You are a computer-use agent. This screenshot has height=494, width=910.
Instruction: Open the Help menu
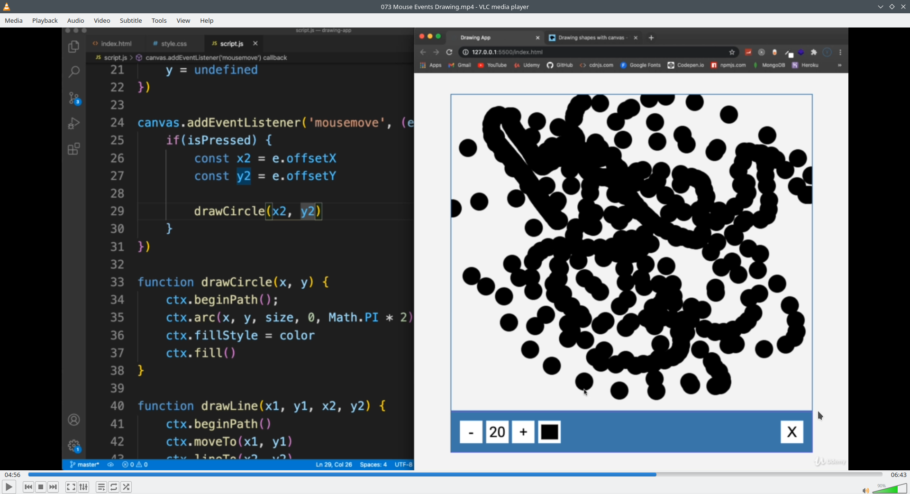(207, 20)
